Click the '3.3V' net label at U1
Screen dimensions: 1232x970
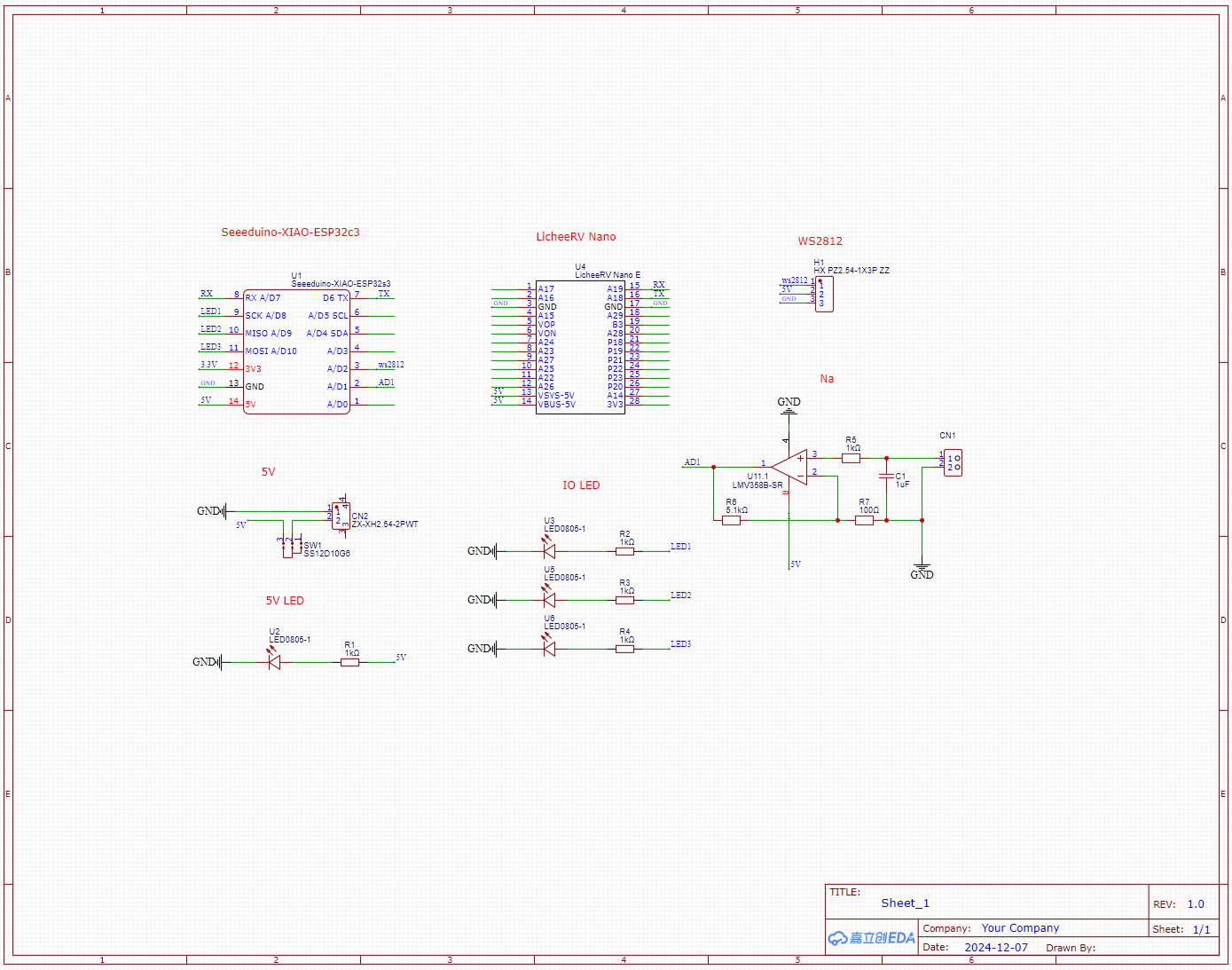point(208,365)
